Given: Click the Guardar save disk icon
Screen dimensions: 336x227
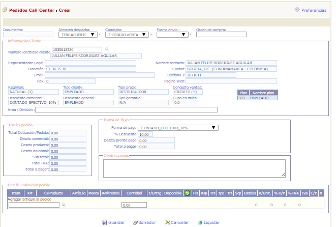Looking at the screenshot, I should (105, 222).
